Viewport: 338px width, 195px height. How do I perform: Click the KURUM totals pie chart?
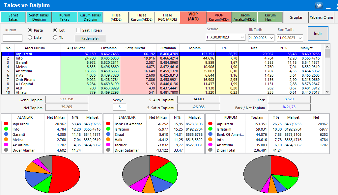tap(271, 174)
